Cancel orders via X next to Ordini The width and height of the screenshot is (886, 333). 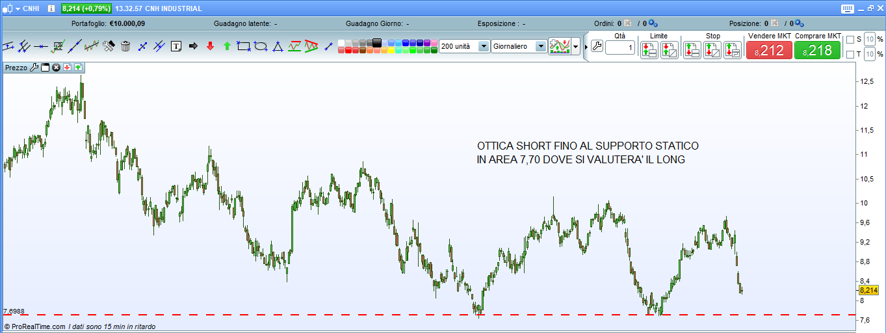[628, 23]
